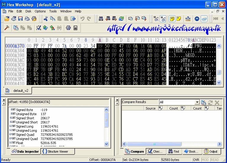The height and width of the screenshot is (163, 227).
Task: Click Add structure plus colored dots icon
Action: click(x=52, y=28)
